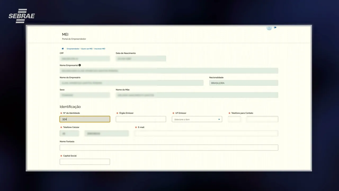Screen dimensions: 339x191
Task: Click the Nome do Empresário field
Action: point(132,83)
